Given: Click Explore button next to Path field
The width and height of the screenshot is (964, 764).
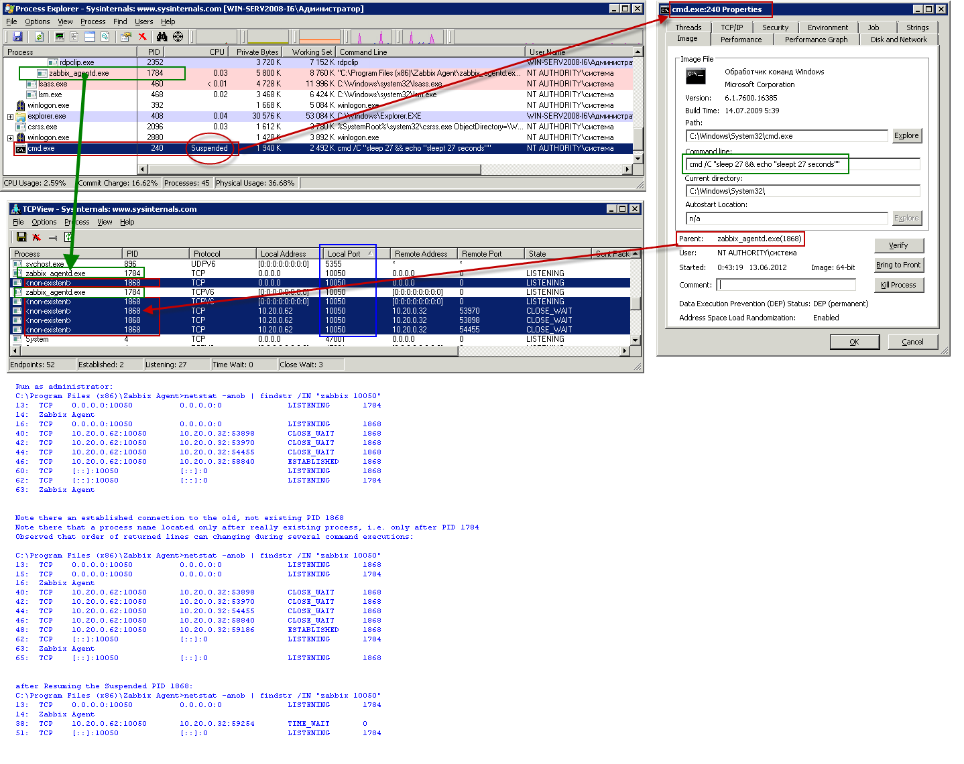Looking at the screenshot, I should (906, 135).
